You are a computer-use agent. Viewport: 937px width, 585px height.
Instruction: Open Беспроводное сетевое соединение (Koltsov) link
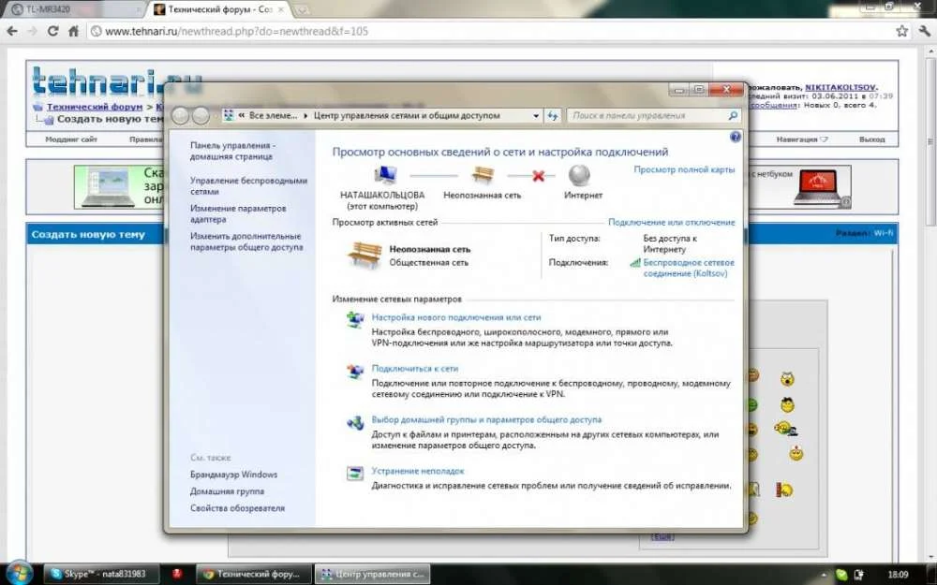(x=689, y=268)
